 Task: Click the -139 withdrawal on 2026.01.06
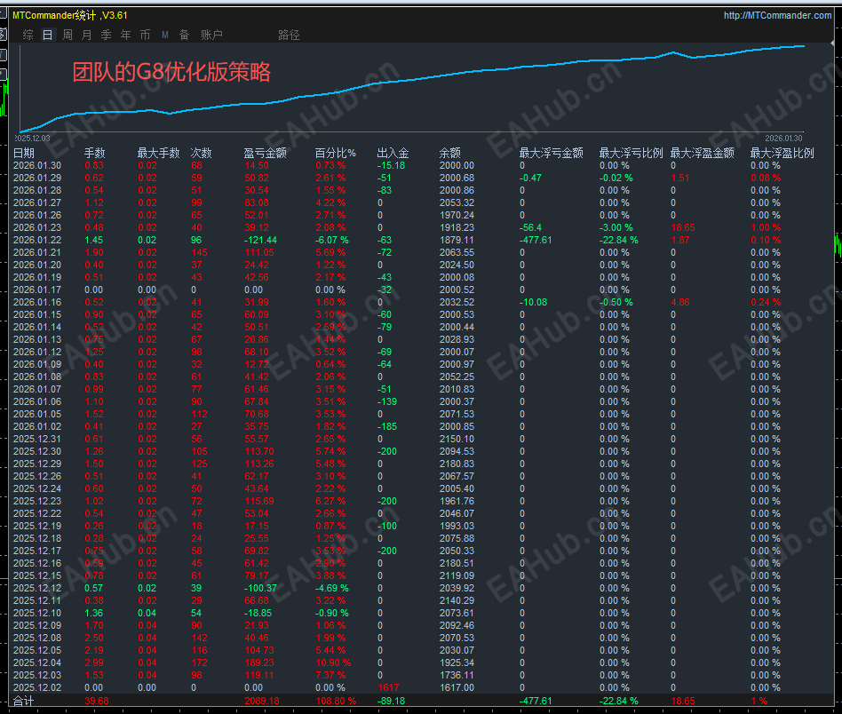point(387,401)
